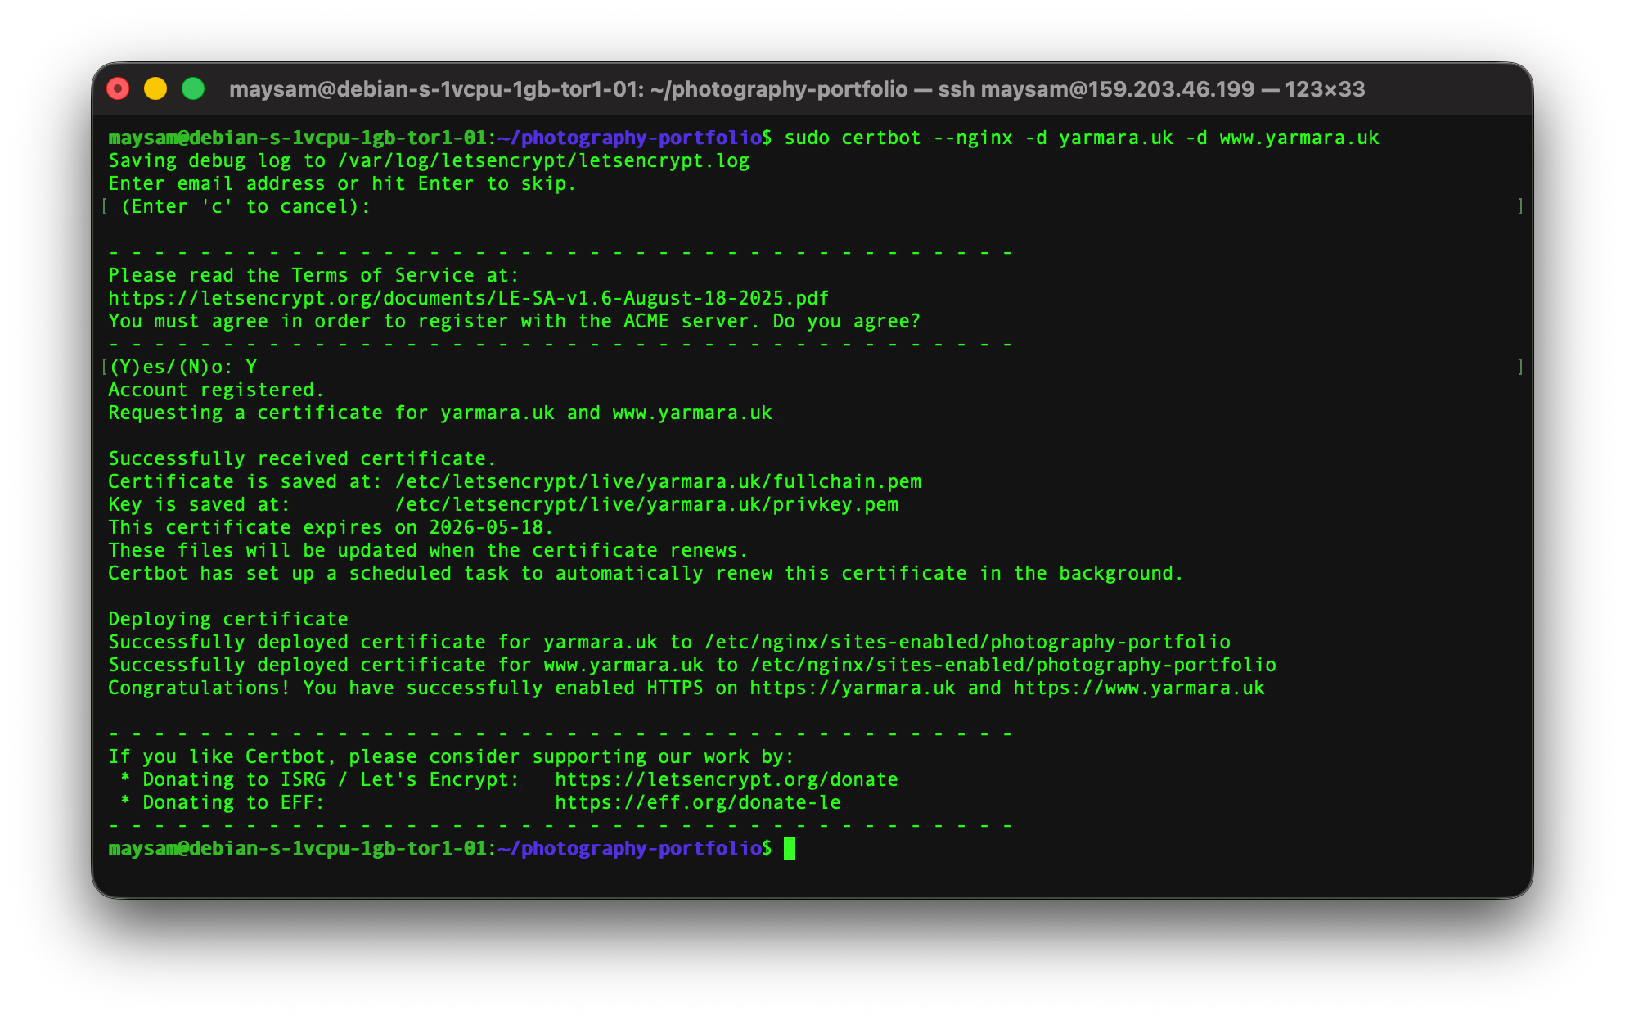Screen dimensions: 1625x1020
Task: Click the "Donating to EFF:" label
Action: (x=233, y=802)
